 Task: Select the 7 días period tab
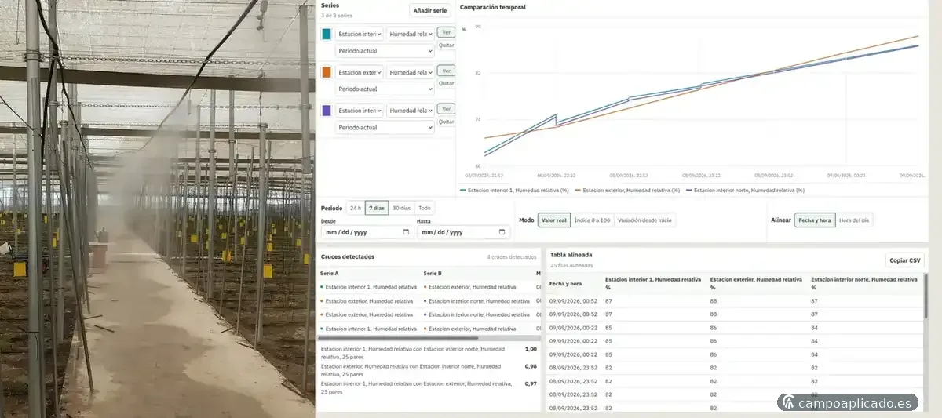pyautogui.click(x=378, y=208)
